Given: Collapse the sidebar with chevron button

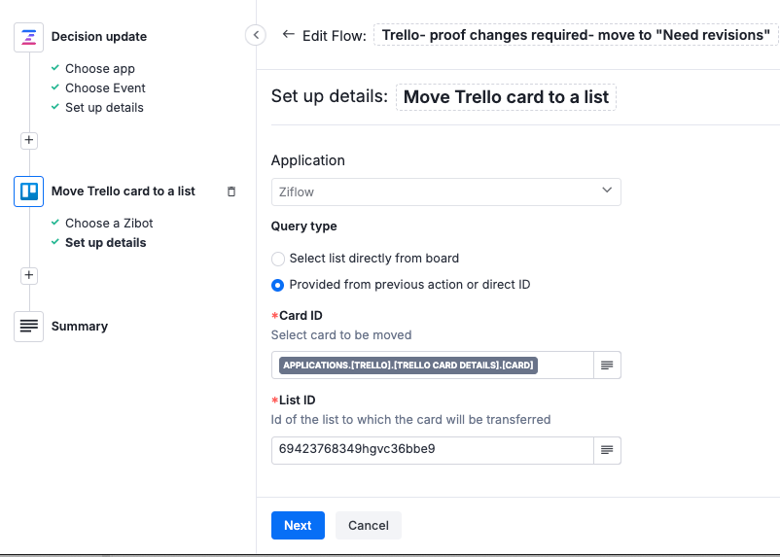Looking at the screenshot, I should pyautogui.click(x=256, y=35).
